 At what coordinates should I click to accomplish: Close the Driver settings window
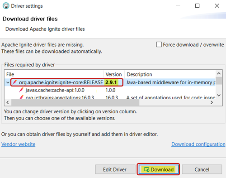[217, 6]
